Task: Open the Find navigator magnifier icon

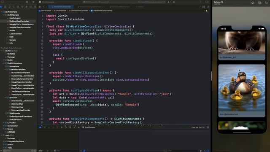Action: [x=14, y=7]
